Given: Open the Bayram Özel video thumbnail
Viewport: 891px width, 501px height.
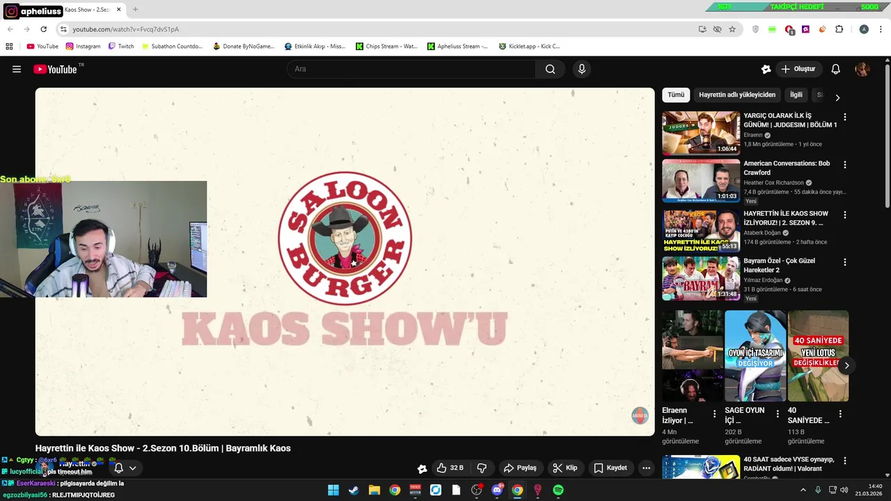Looking at the screenshot, I should click(x=701, y=278).
